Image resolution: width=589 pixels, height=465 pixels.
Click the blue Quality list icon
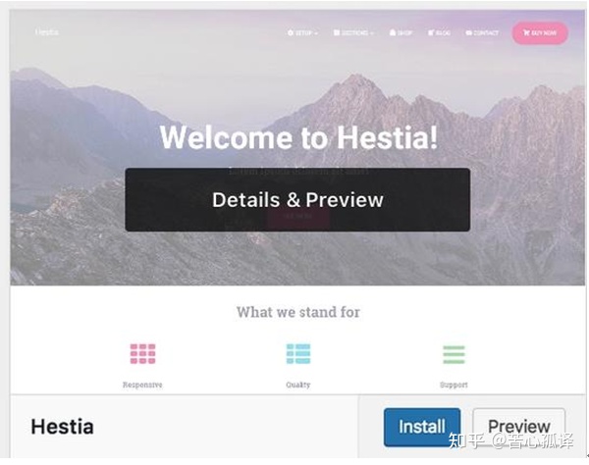pyautogui.click(x=298, y=353)
